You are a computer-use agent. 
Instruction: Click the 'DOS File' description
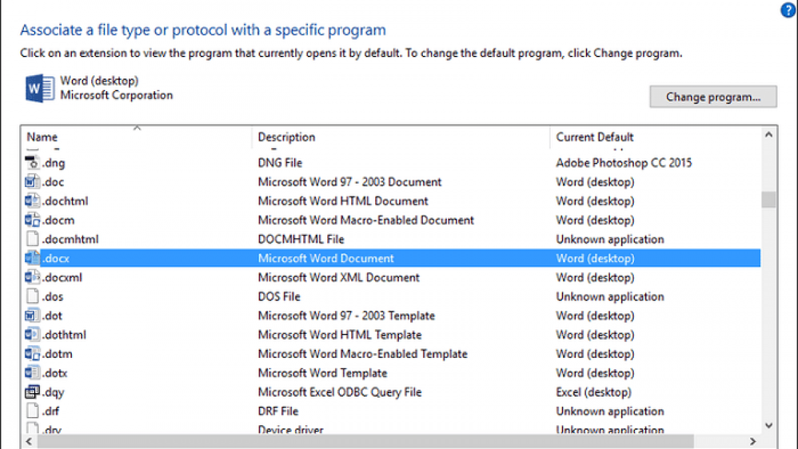(x=279, y=297)
